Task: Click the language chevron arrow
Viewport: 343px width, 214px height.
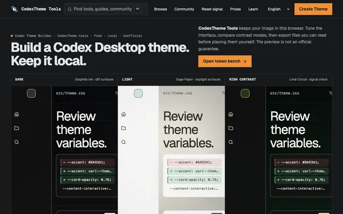Action: pos(288,9)
